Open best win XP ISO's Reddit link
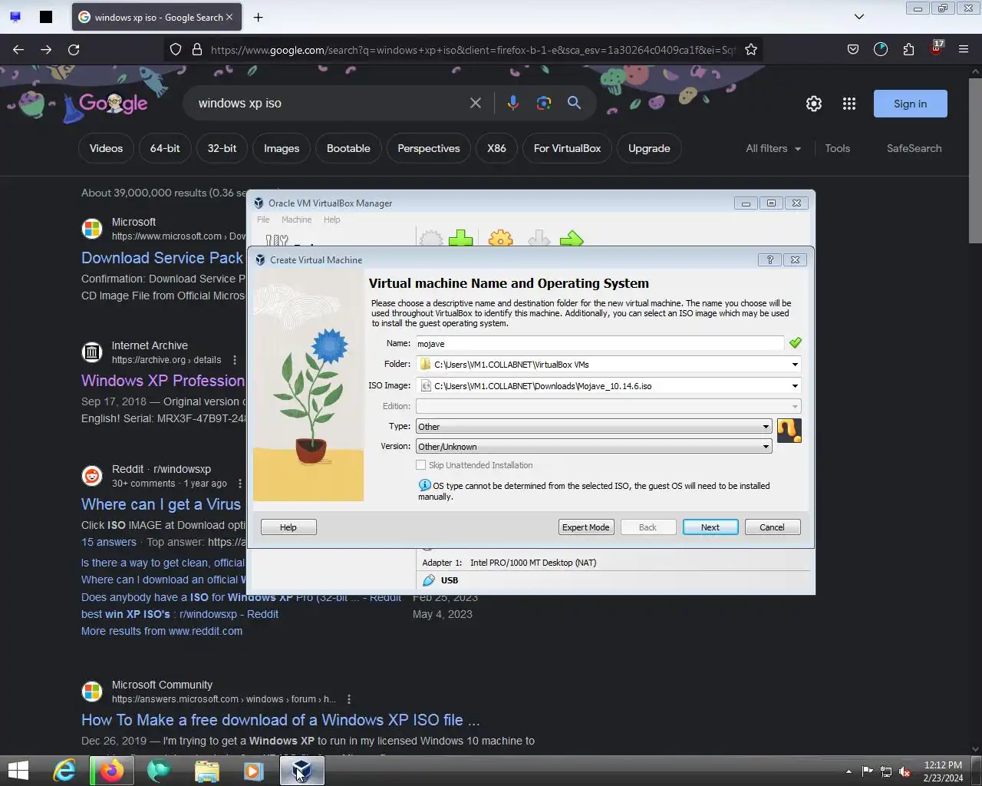 (x=180, y=614)
